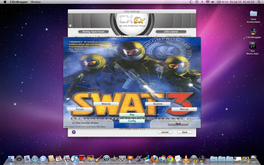
Task: Open iTunes in the dock
Action: point(75,159)
